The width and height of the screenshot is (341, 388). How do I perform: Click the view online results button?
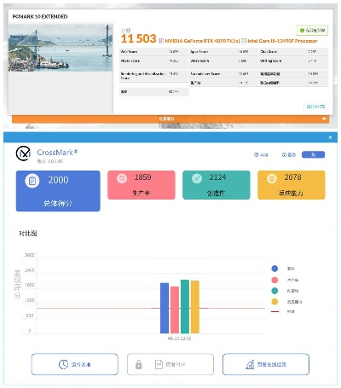266,364
